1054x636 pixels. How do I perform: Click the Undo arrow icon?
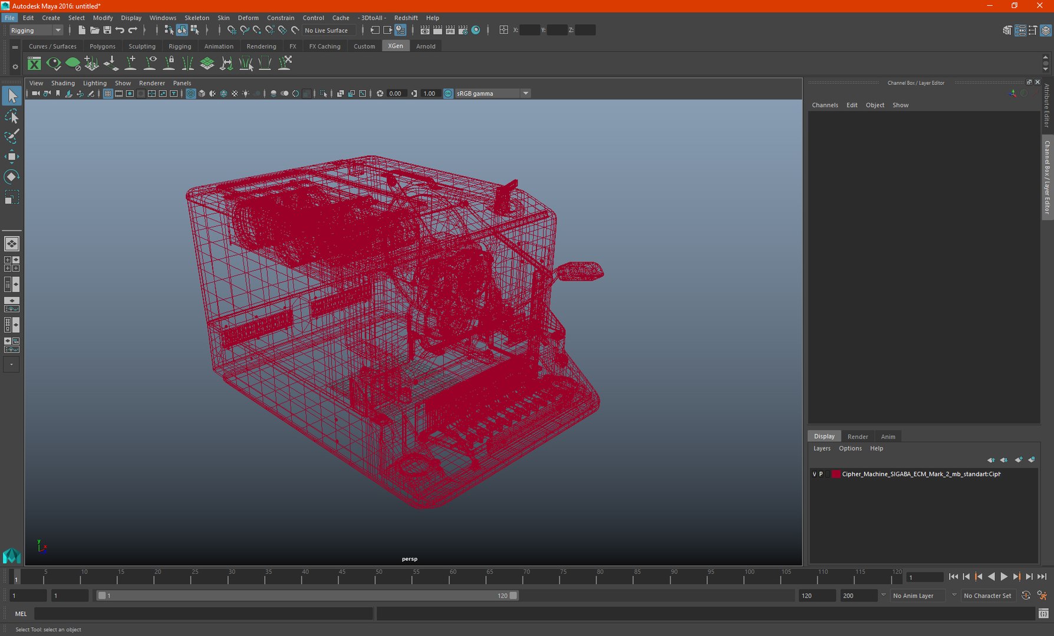click(x=120, y=30)
